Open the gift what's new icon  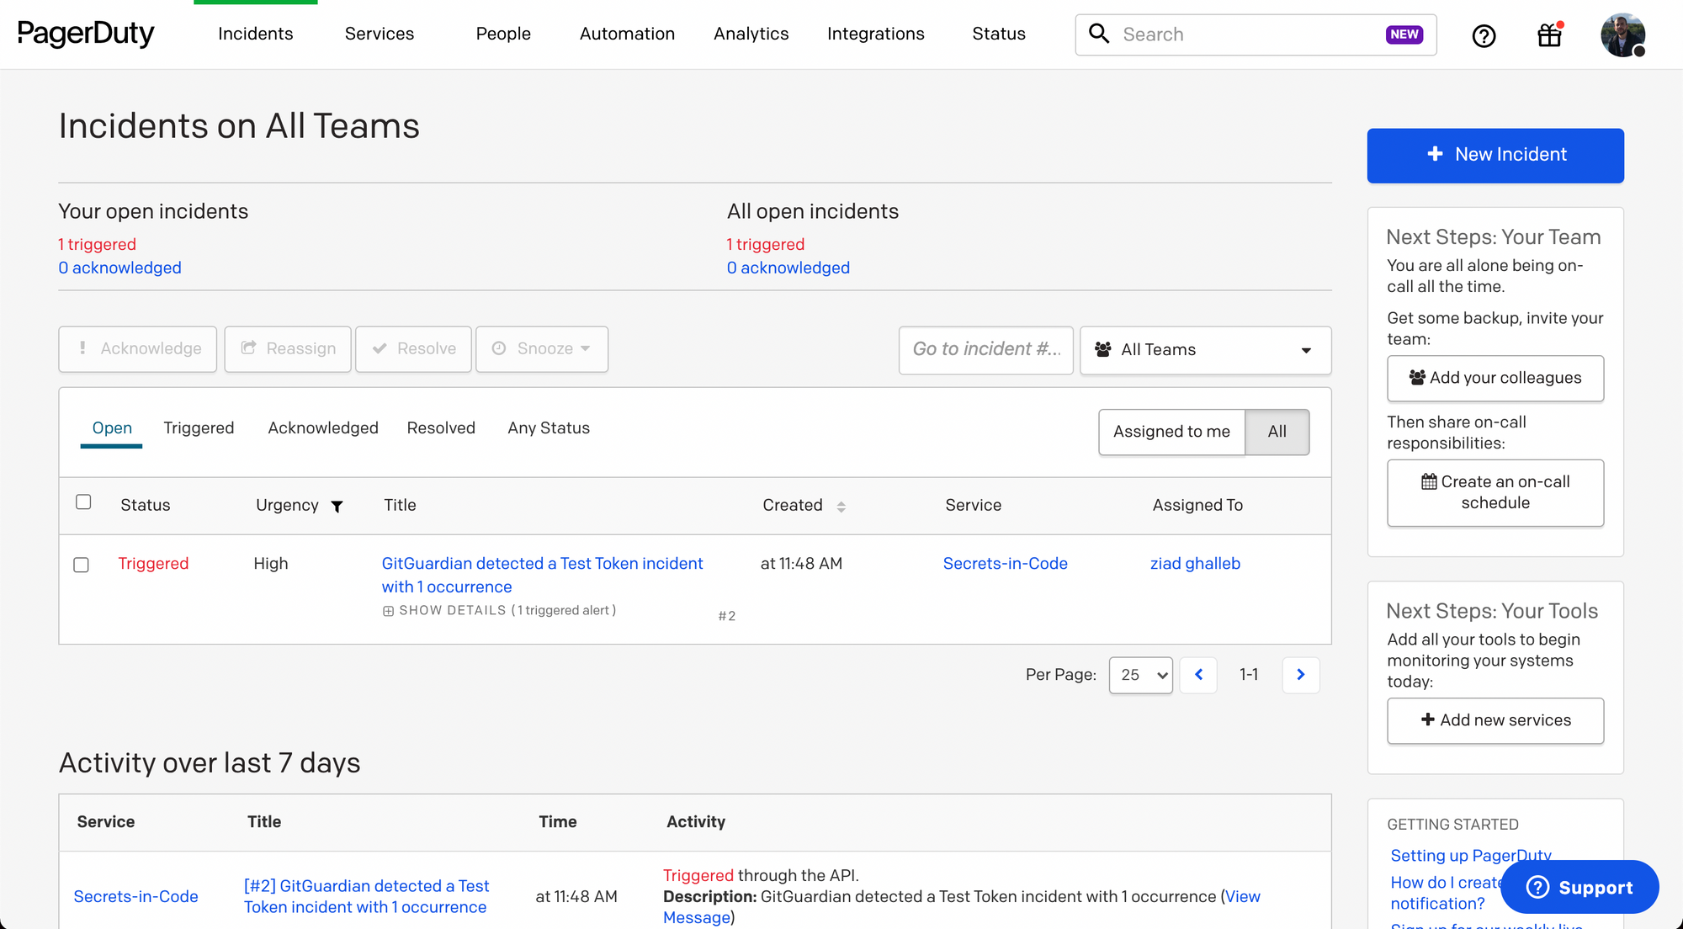tap(1549, 35)
